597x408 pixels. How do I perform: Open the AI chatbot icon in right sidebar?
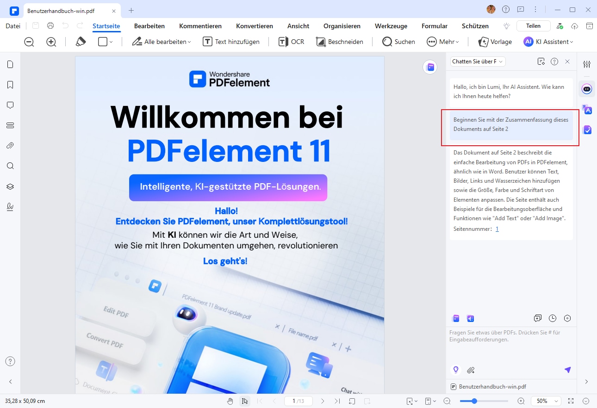point(587,89)
